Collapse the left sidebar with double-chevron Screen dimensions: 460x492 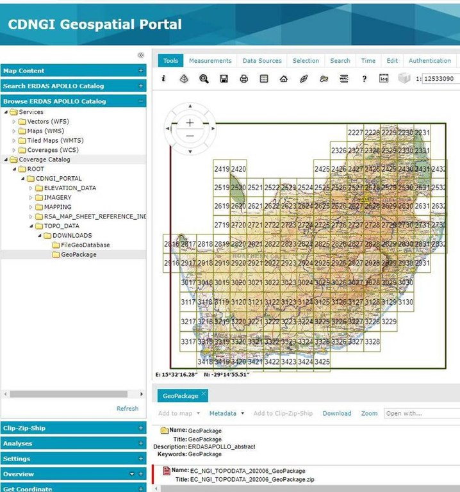(141, 55)
